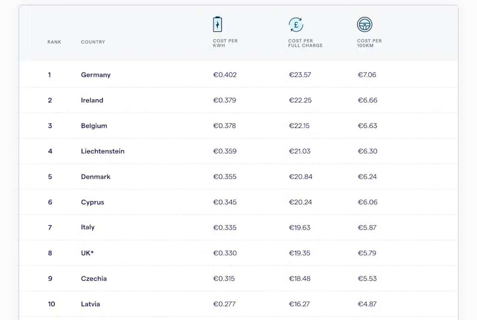Click Germany's cost per kWh €0.402

[x=225, y=75]
